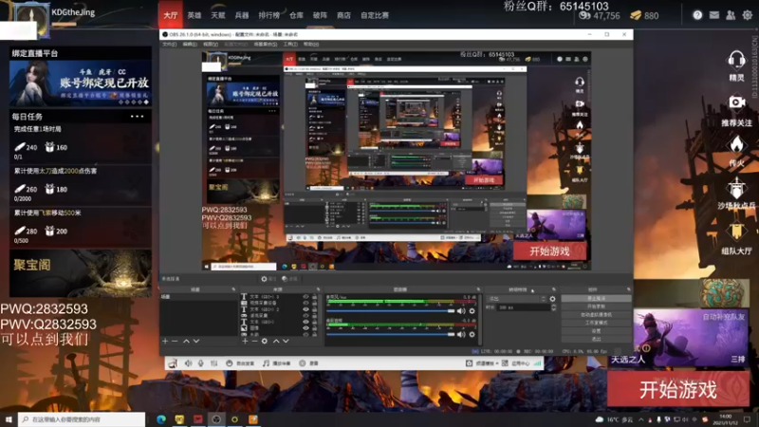The width and height of the screenshot is (759, 427).
Task: Expand the system tray hidden icons chevron
Action: tap(641, 419)
